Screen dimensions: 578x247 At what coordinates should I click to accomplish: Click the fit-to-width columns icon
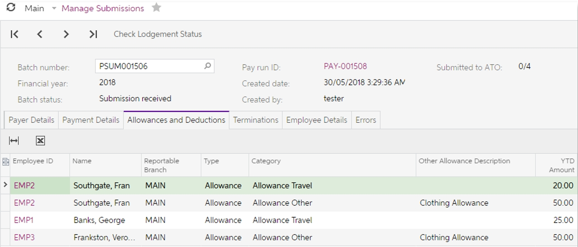[x=14, y=141]
